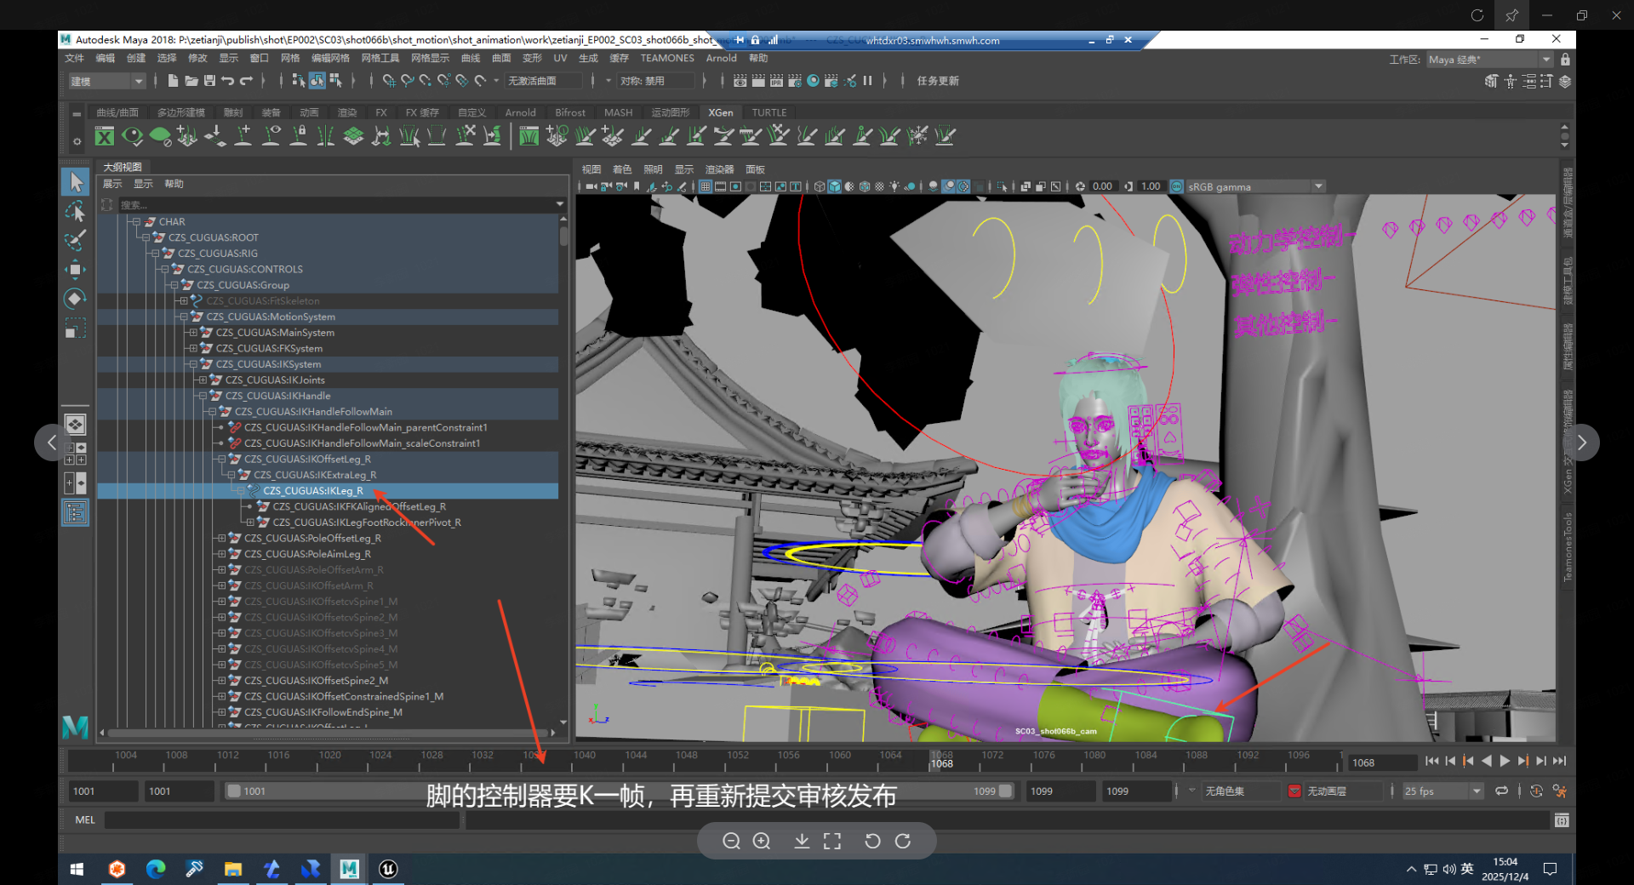1634x885 pixels.
Task: Open the XGen window shelf icon
Action: click(x=105, y=136)
